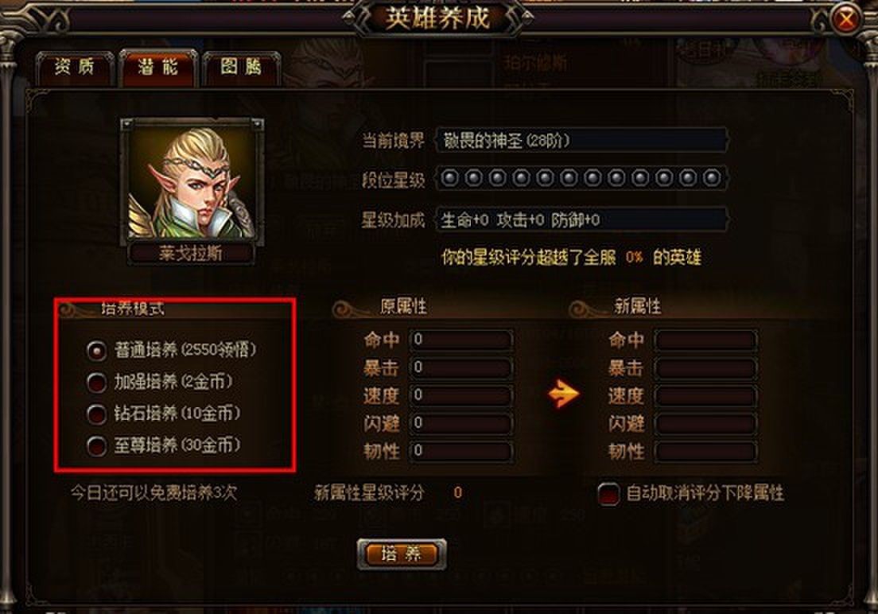Close the 英雄养成 window
Image resolution: width=878 pixels, height=614 pixels.
pos(845,20)
